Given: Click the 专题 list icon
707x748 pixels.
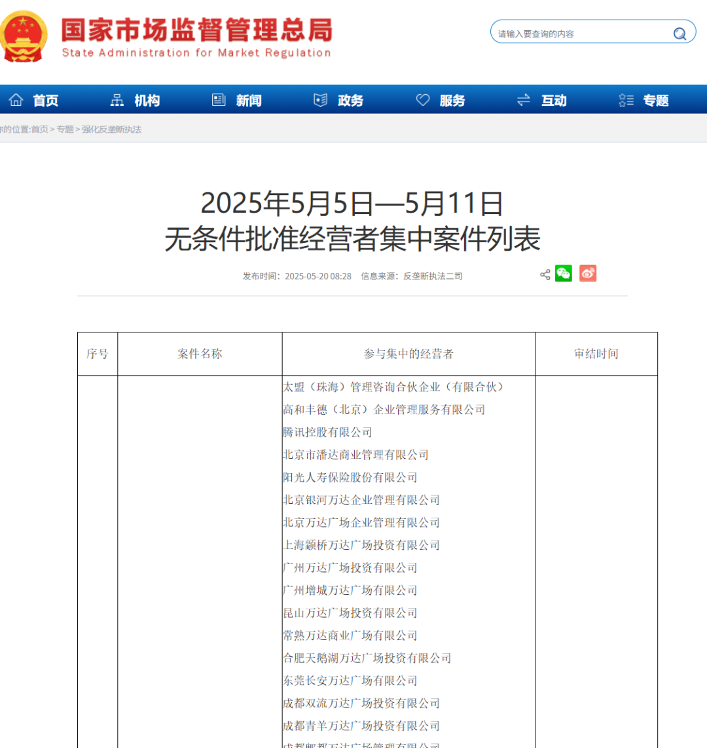Looking at the screenshot, I should (x=626, y=99).
